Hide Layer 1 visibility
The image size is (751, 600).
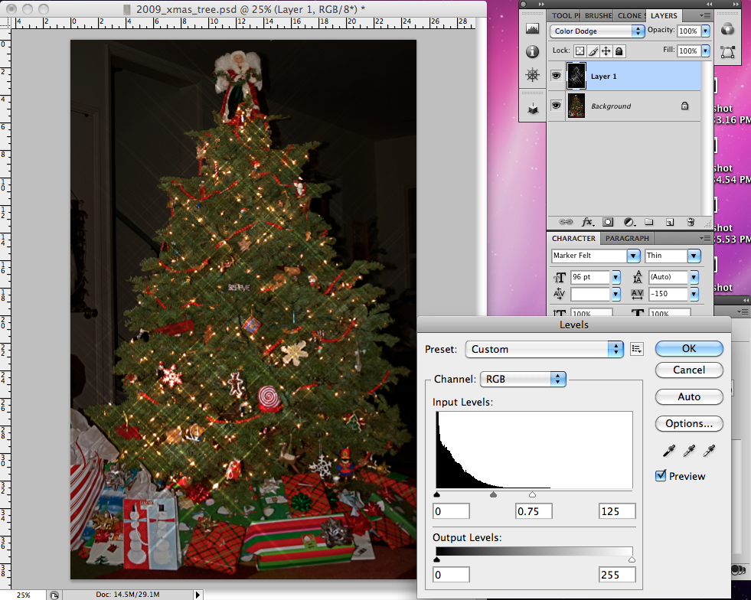(x=556, y=76)
